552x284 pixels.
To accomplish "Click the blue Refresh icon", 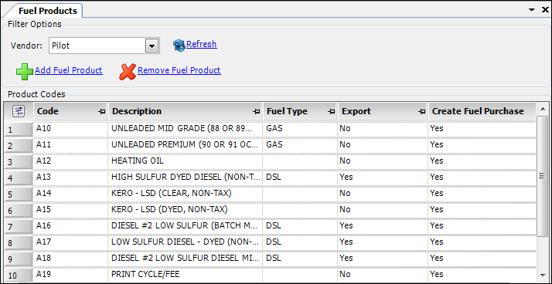I will point(179,46).
